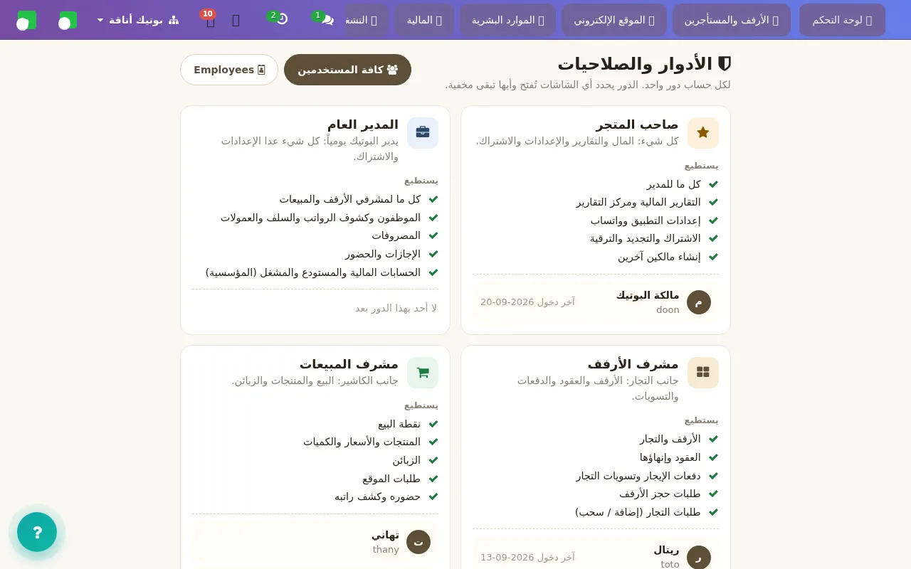
Task: Click the مشرف المبيعات role title
Action: pyautogui.click(x=349, y=364)
